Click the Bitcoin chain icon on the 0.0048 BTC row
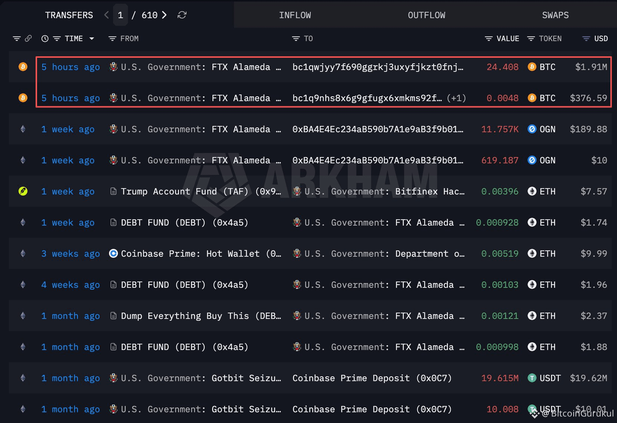 [23, 98]
